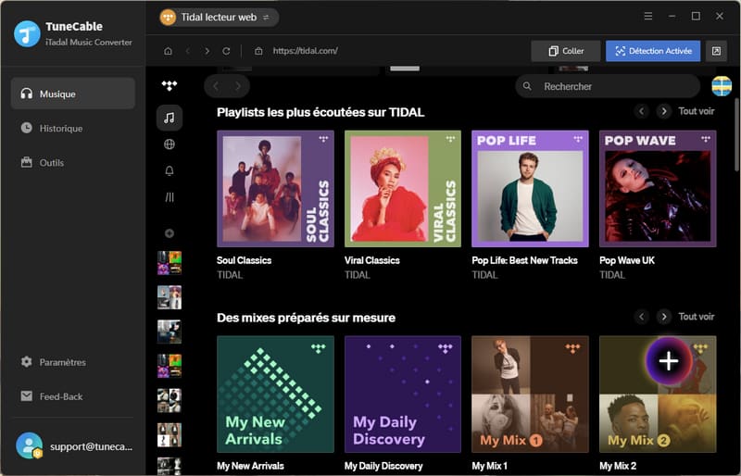
Task: Click the TuneCable app logo
Action: pos(27,33)
